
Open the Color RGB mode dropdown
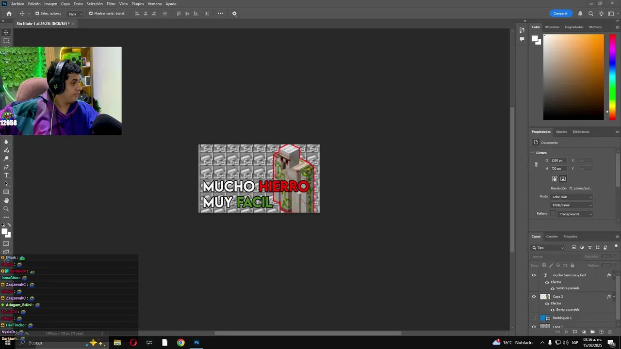pos(572,197)
